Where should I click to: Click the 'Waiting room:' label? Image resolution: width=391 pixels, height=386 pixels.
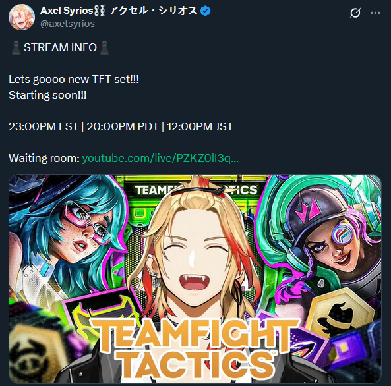pos(44,159)
